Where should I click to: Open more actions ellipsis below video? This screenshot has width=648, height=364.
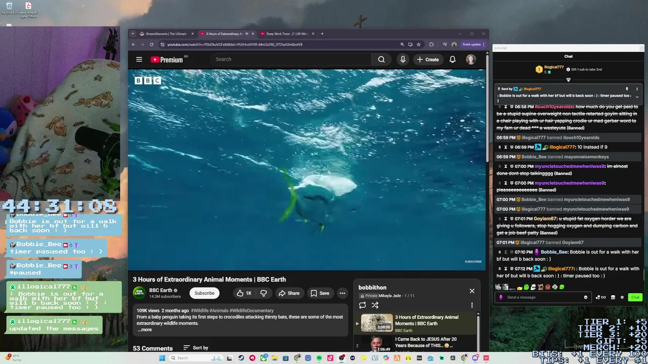pos(342,293)
